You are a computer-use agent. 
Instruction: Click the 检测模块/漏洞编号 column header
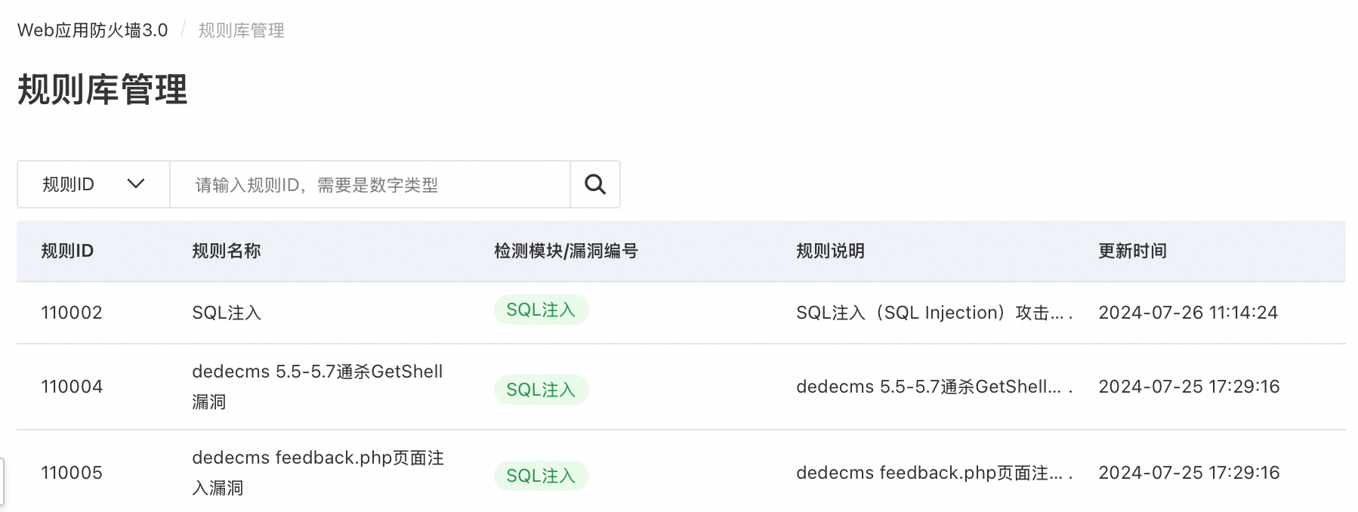(x=566, y=251)
